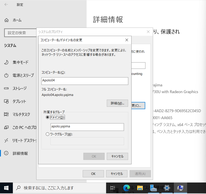206x194 pixels.
Task: Select 詳細情報 info icon in sidebar
Action: (6, 153)
